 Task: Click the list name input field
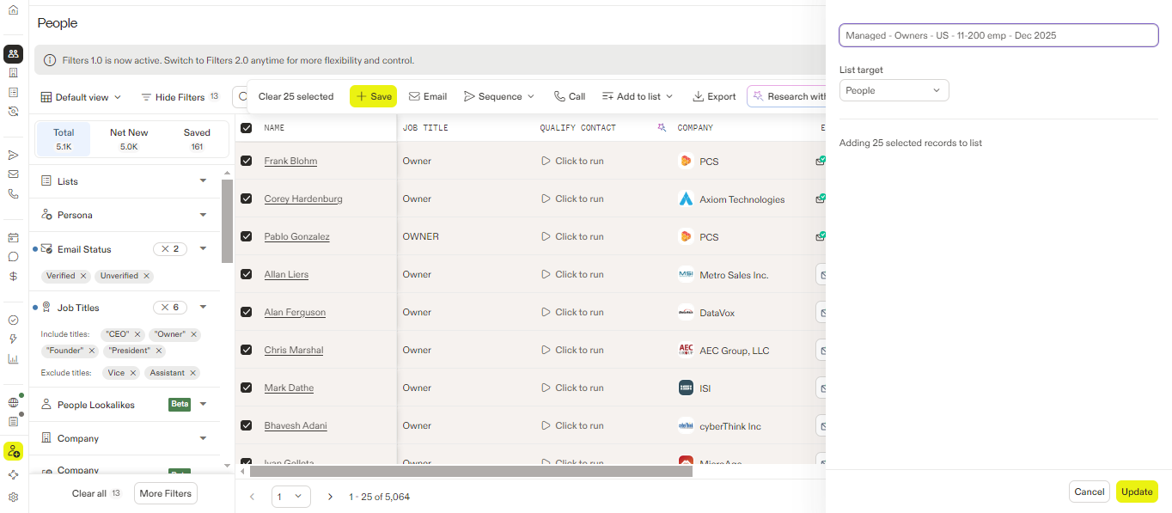[x=998, y=35]
